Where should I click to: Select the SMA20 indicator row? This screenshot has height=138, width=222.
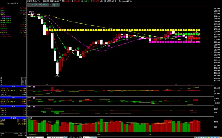pyautogui.click(x=13, y=13)
